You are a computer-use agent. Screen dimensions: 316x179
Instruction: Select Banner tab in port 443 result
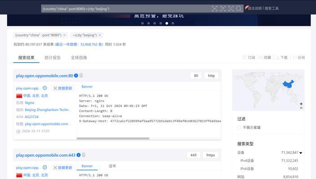pos(87,166)
